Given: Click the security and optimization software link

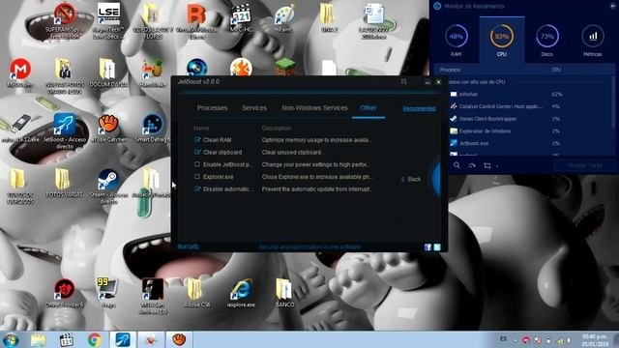Looking at the screenshot, I should [x=309, y=247].
